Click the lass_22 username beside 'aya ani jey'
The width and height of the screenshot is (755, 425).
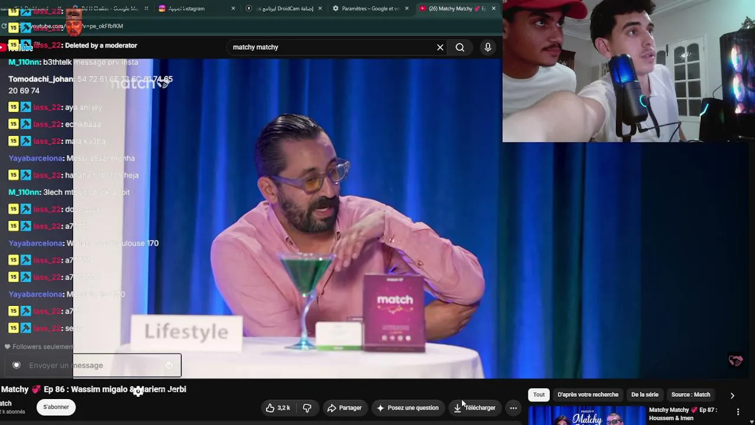pyautogui.click(x=47, y=107)
